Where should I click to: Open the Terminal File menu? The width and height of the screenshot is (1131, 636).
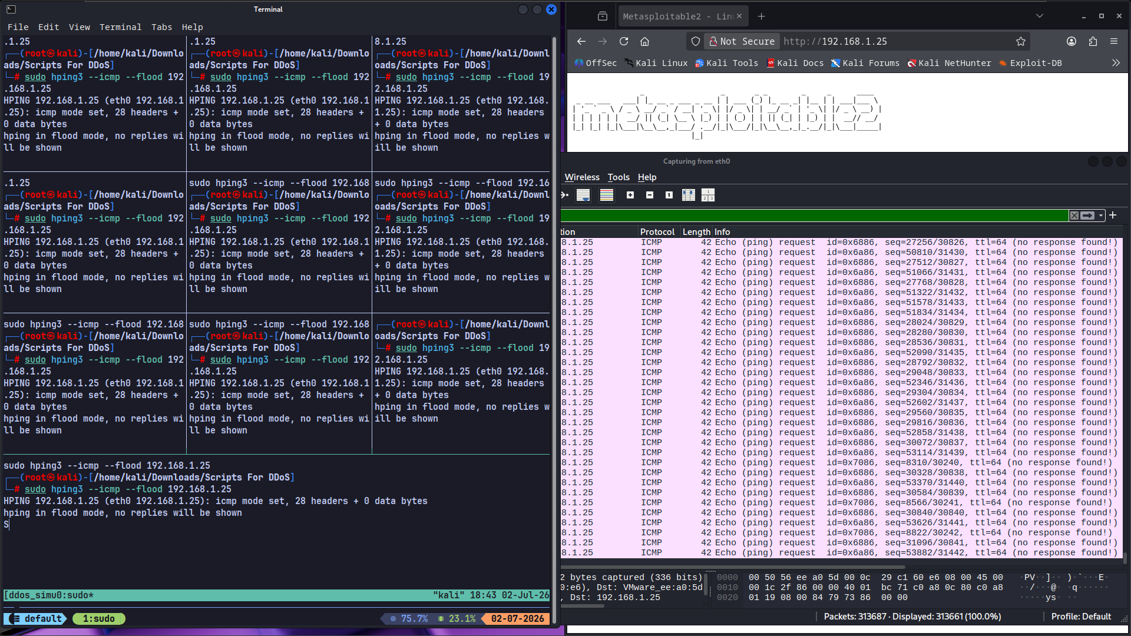tap(18, 27)
